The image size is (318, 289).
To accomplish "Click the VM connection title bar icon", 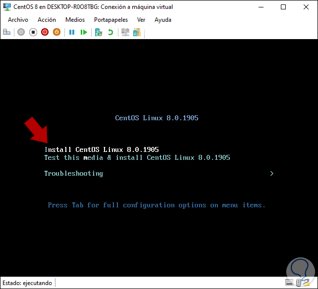I will point(7,7).
